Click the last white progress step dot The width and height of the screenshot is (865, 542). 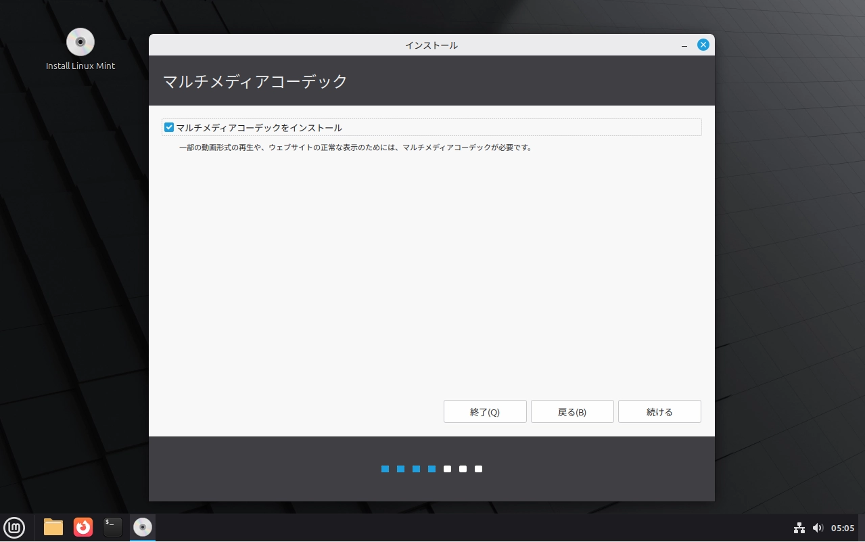[x=478, y=469]
